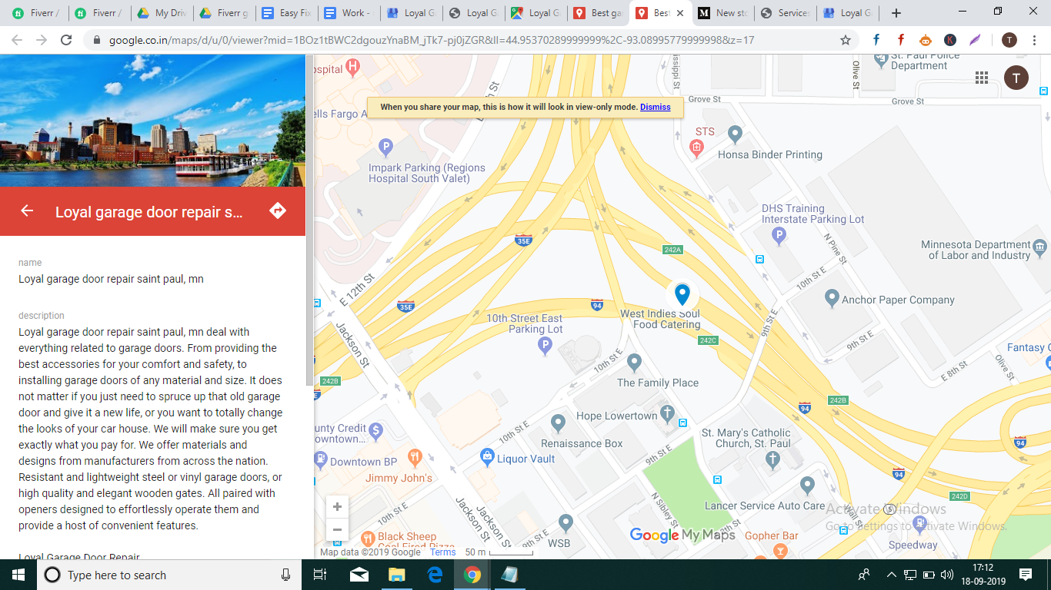The width and height of the screenshot is (1051, 590).
Task: Switch to the New story Medium tab
Action: coord(722,13)
